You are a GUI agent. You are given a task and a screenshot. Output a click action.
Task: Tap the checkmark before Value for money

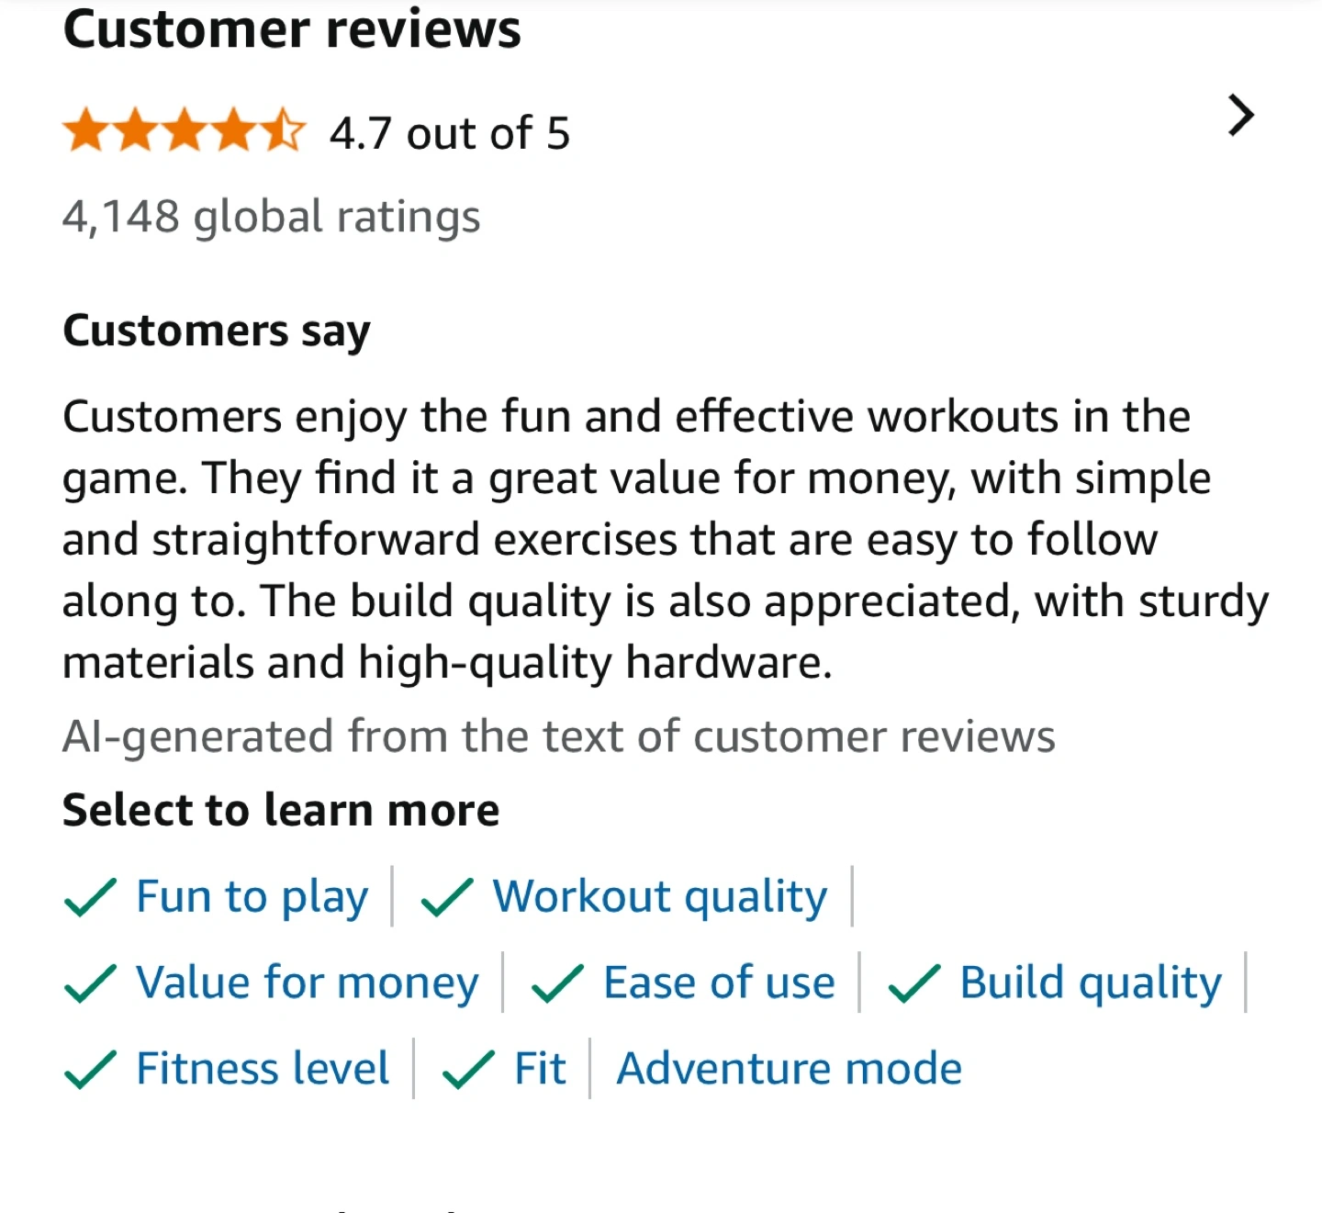click(90, 983)
